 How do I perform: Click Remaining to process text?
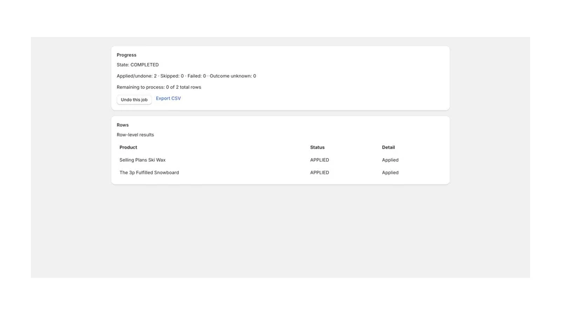(159, 87)
